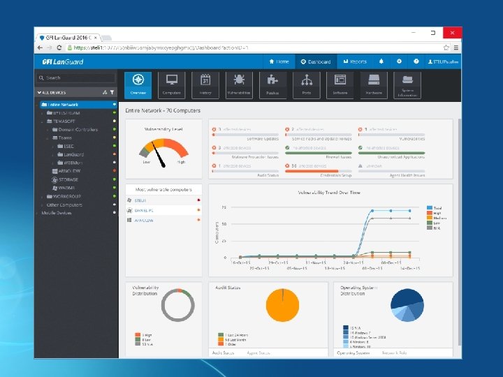This screenshot has width=503, height=377.
Task: Expand the Other Computers node
Action: coord(42,205)
